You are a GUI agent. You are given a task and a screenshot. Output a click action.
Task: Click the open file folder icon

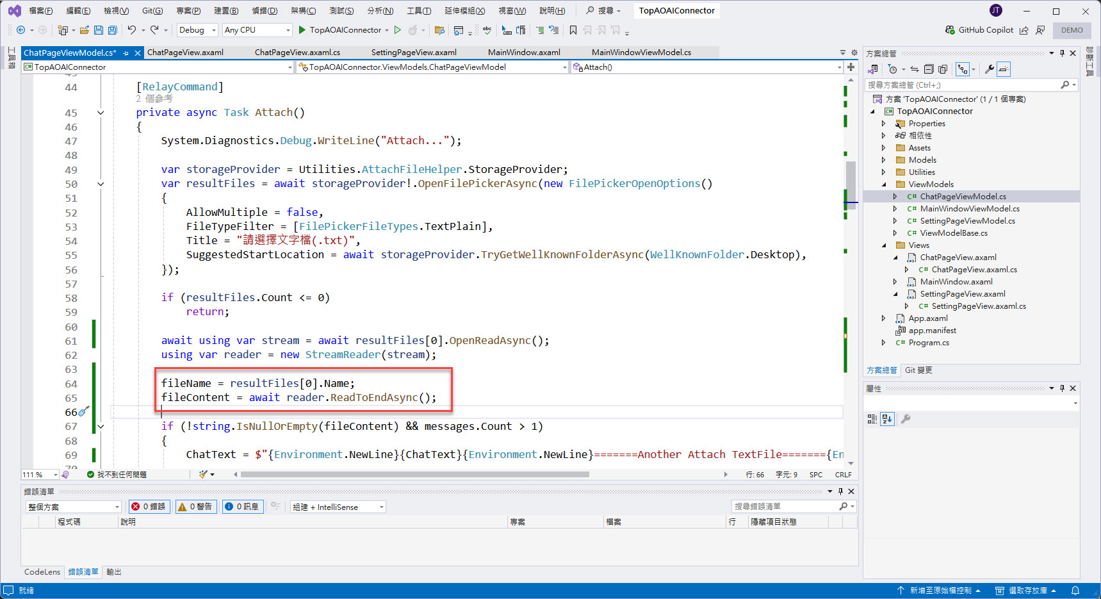pos(84,30)
